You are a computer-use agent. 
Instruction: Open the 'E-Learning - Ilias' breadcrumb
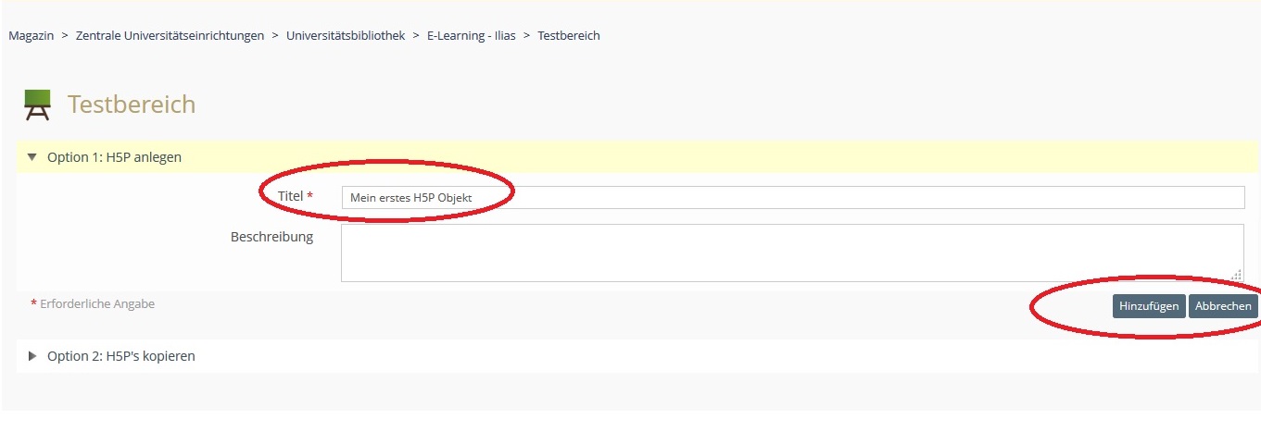(x=469, y=36)
